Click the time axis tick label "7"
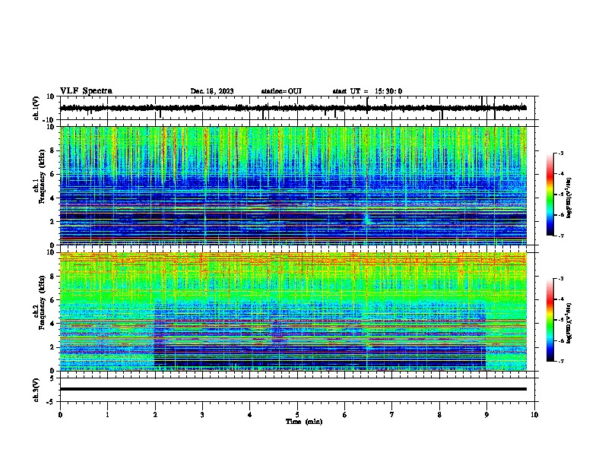Screen dimensions: 602x465 [392, 415]
